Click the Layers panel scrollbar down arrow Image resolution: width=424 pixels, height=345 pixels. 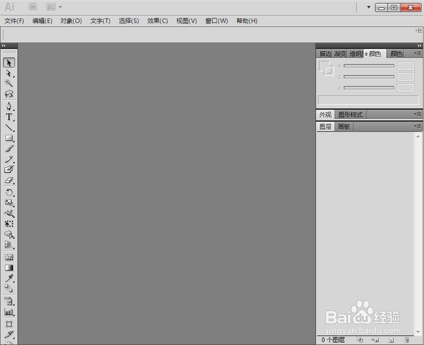point(419,331)
